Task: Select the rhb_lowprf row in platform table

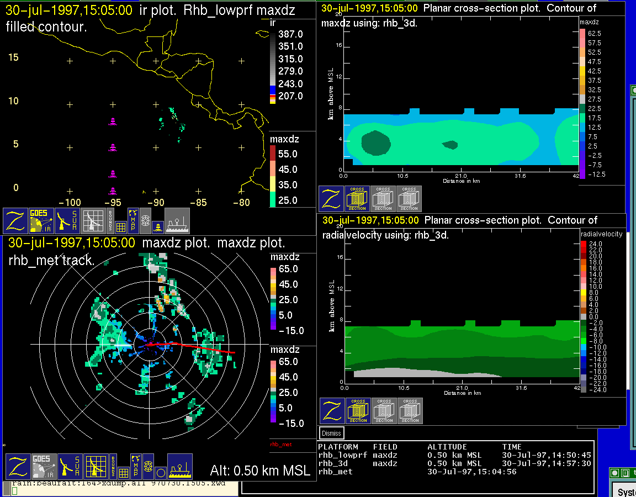Action: pyautogui.click(x=342, y=456)
